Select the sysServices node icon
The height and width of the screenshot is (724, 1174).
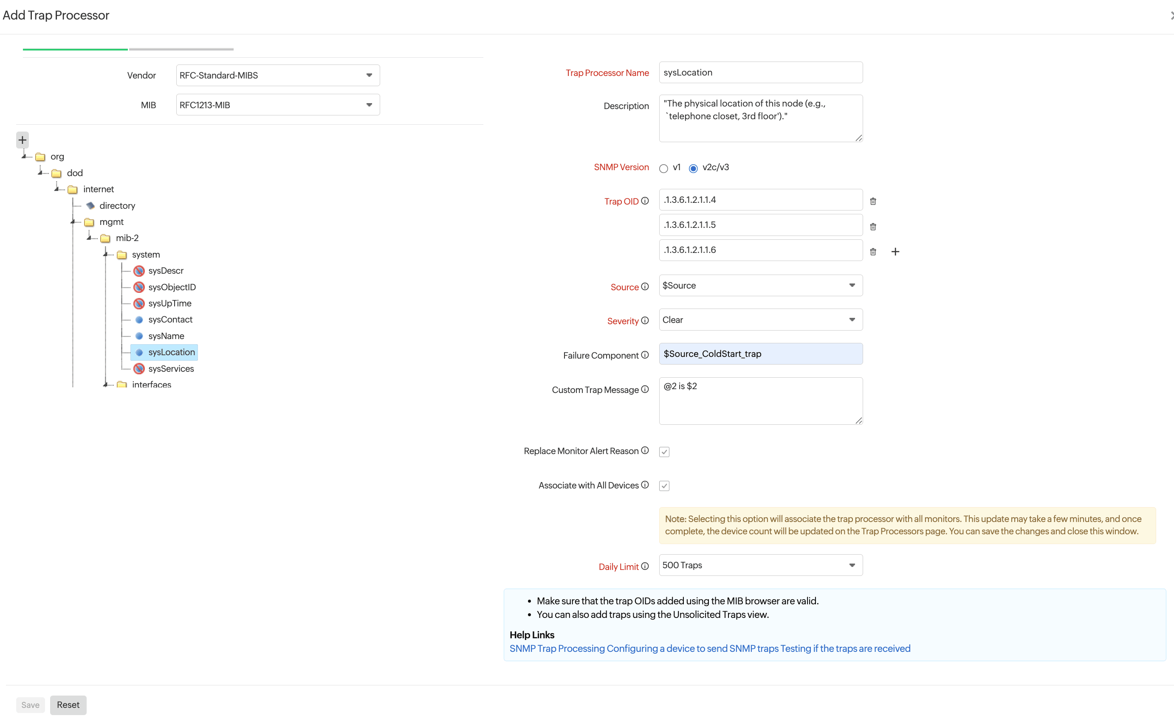tap(139, 368)
